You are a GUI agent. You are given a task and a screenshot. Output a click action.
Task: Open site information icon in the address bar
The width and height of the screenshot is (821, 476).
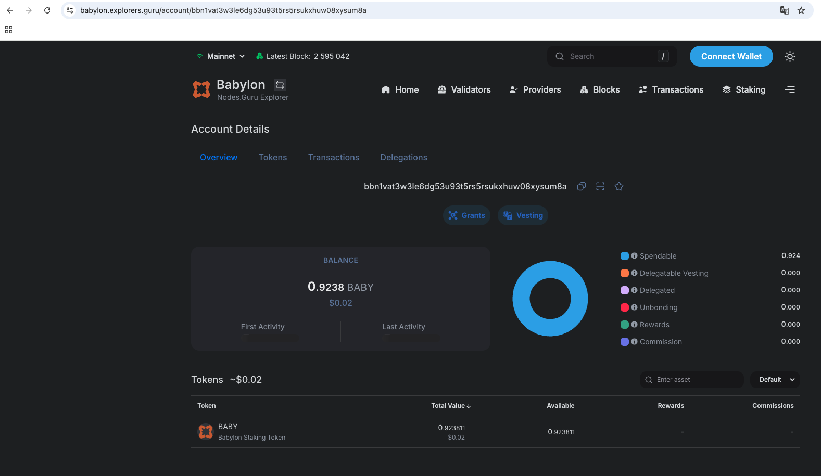pyautogui.click(x=70, y=10)
